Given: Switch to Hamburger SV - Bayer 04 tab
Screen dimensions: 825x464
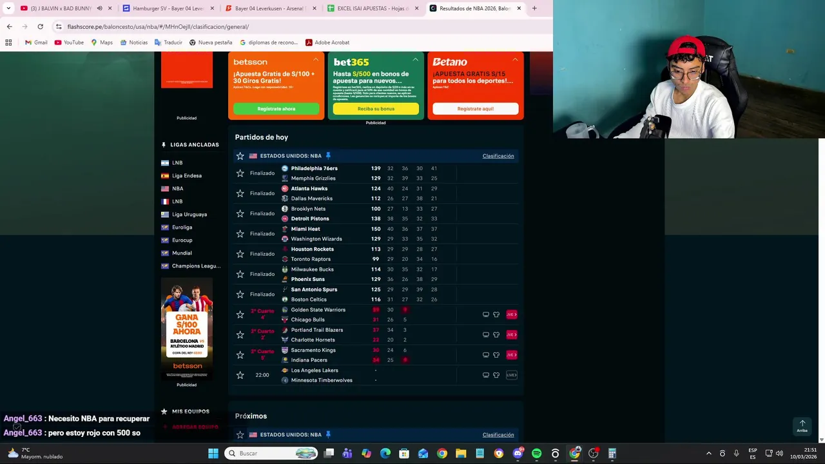Looking at the screenshot, I should tap(168, 8).
